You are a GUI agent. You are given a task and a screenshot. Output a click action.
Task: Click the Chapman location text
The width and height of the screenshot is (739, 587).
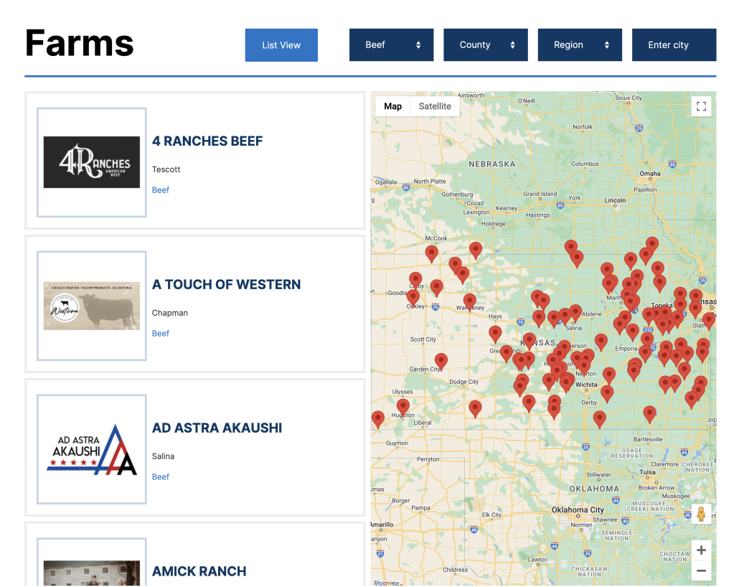click(169, 313)
